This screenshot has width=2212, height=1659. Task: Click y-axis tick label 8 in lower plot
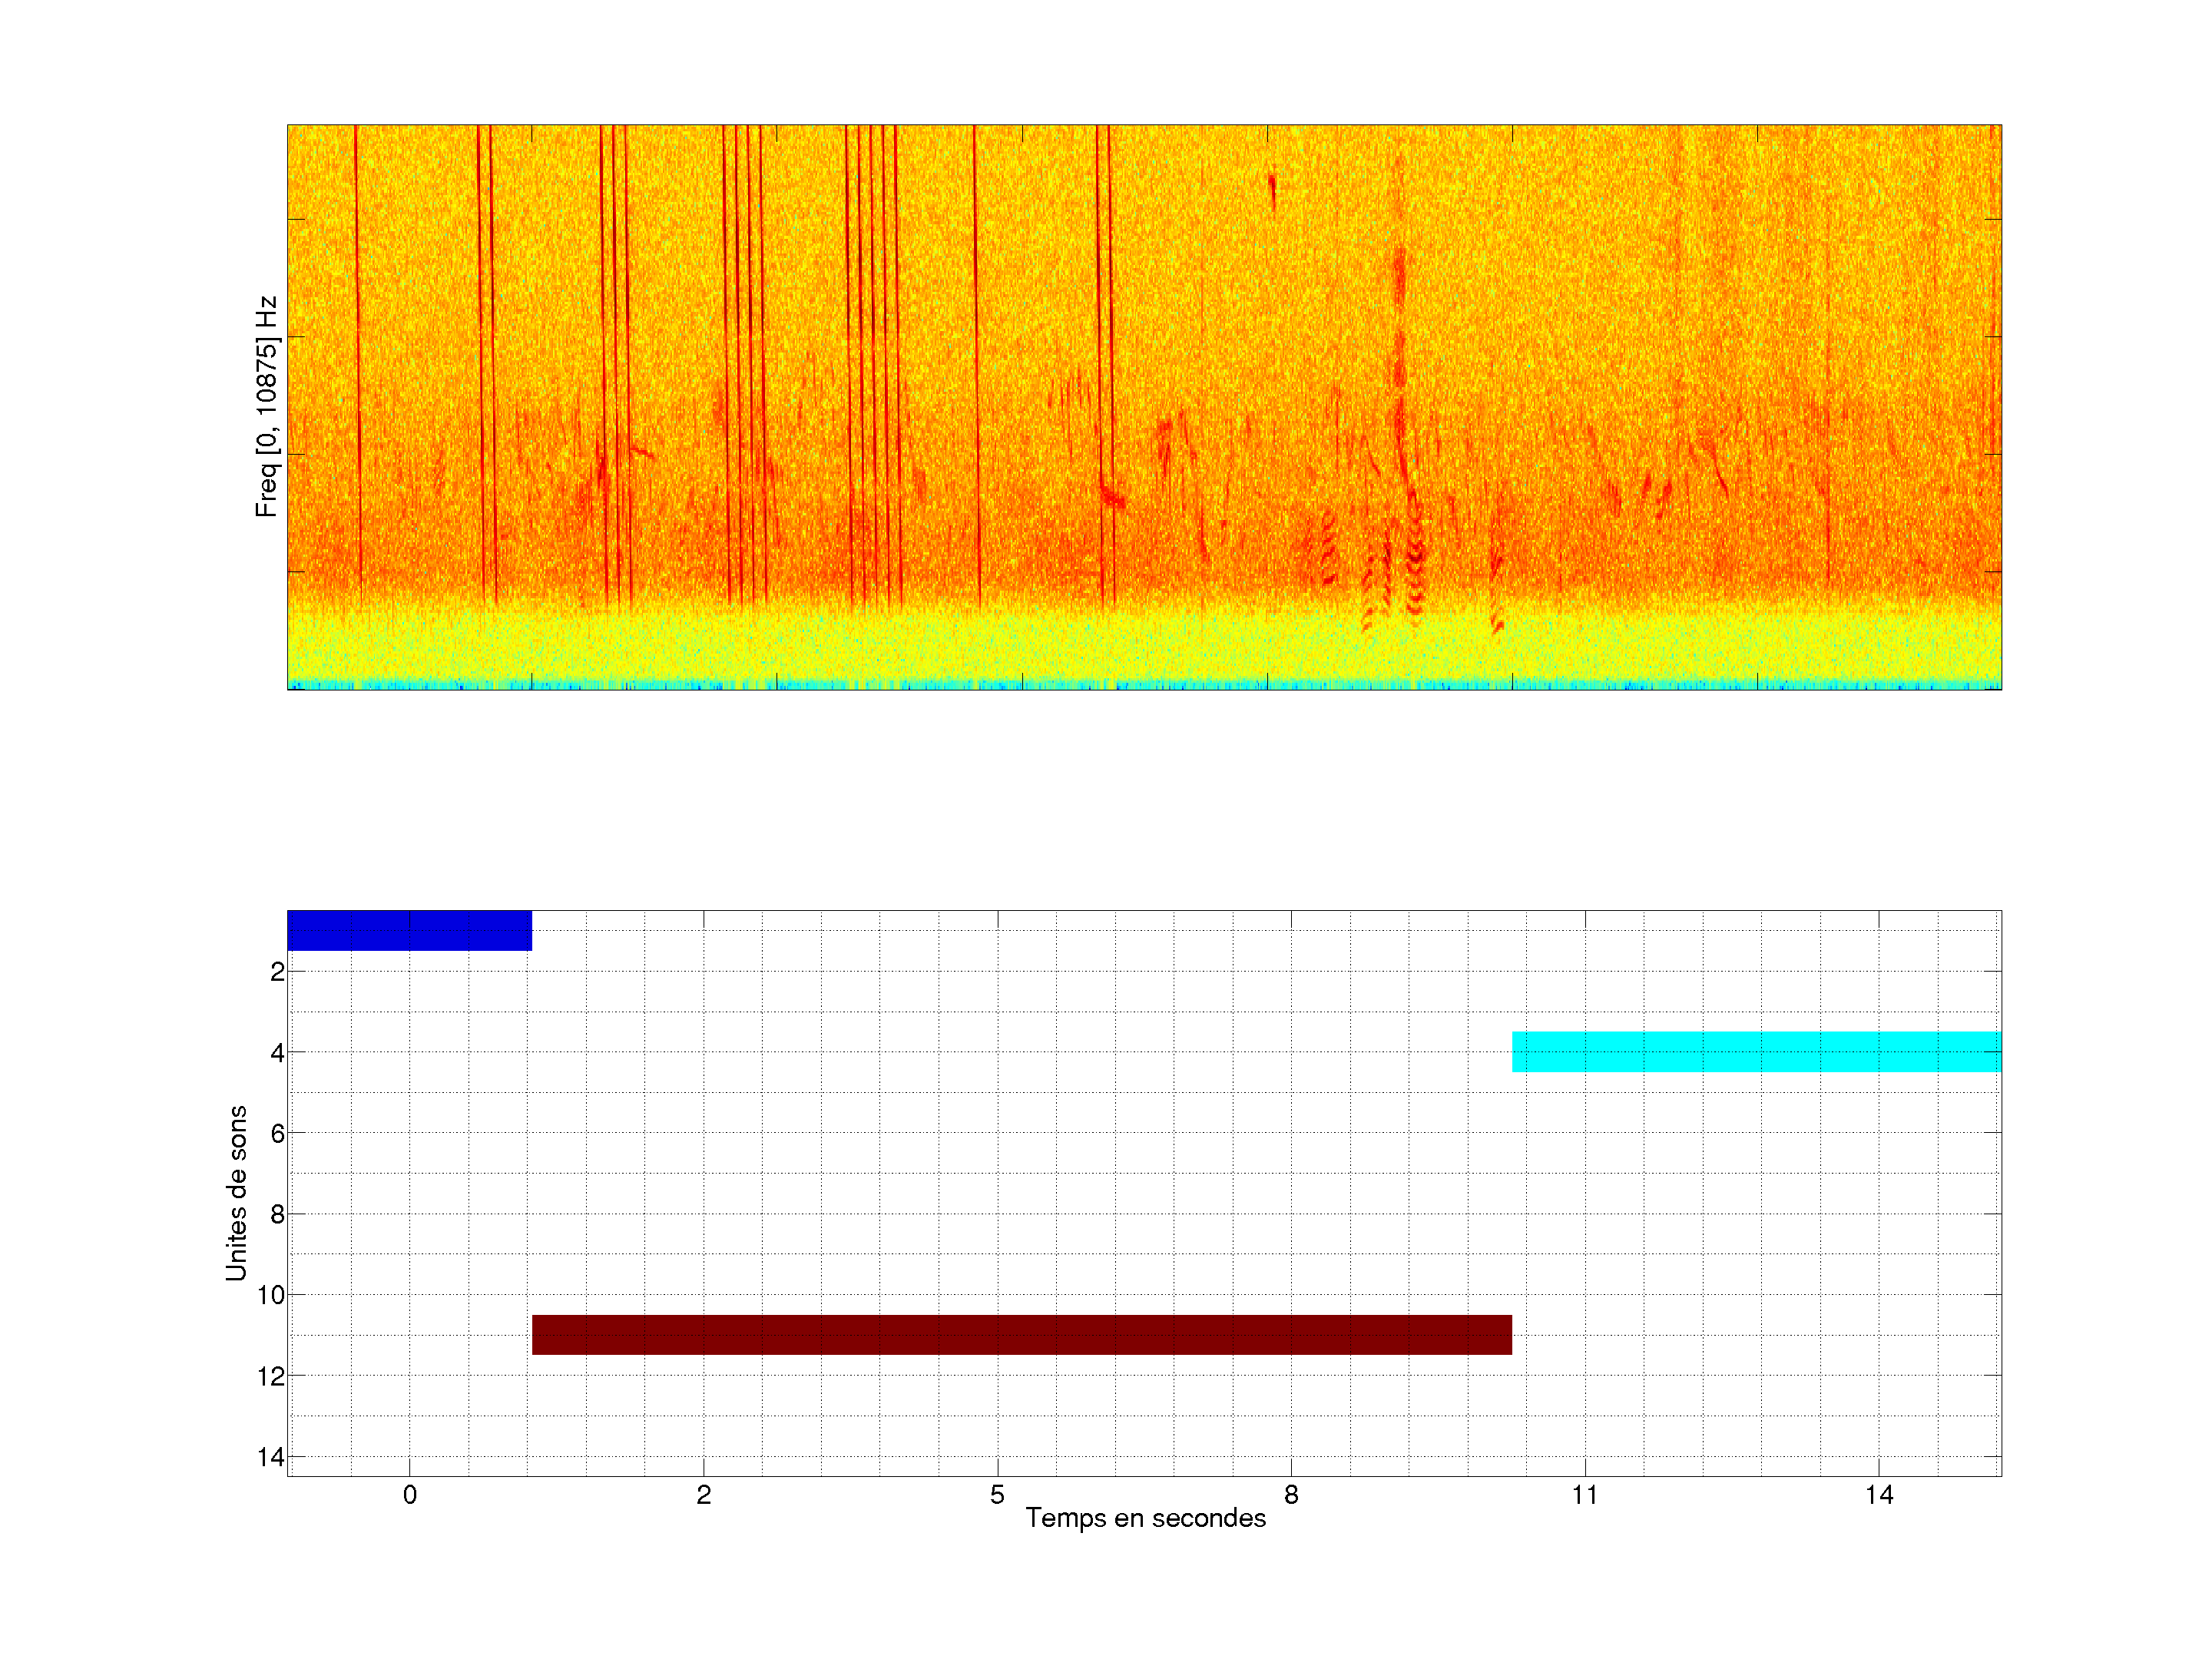(277, 1214)
